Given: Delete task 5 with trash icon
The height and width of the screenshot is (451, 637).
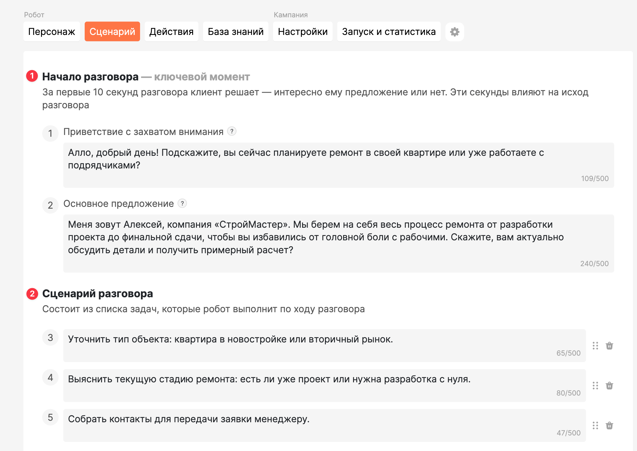Looking at the screenshot, I should tap(609, 425).
